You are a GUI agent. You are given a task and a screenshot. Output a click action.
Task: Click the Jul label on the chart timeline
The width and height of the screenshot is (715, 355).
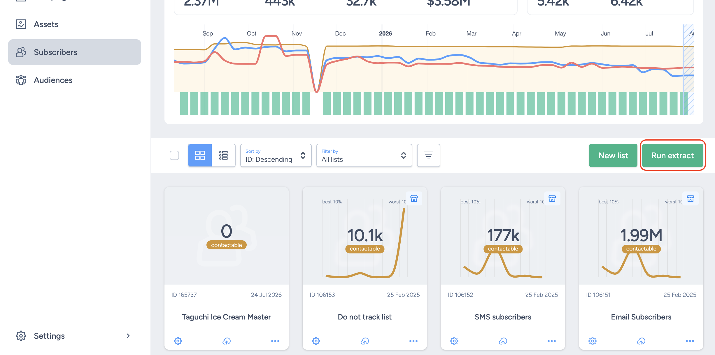point(649,33)
